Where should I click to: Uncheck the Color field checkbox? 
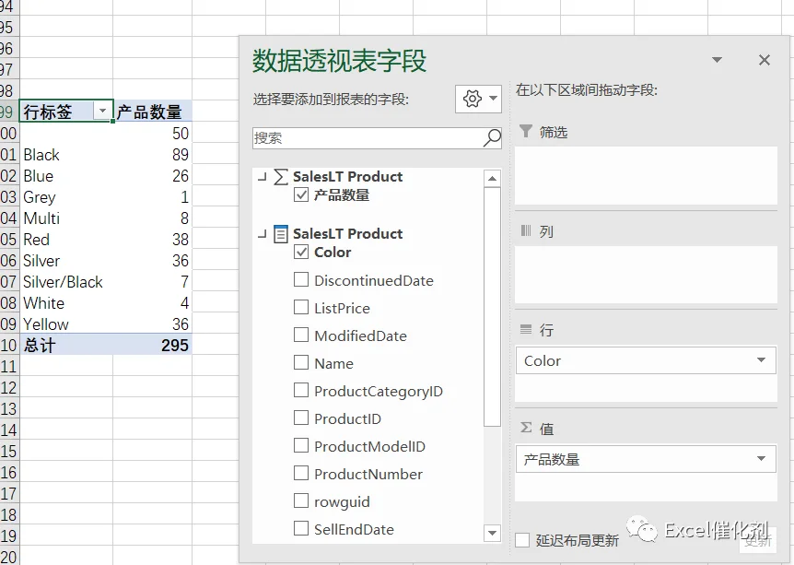coord(301,252)
